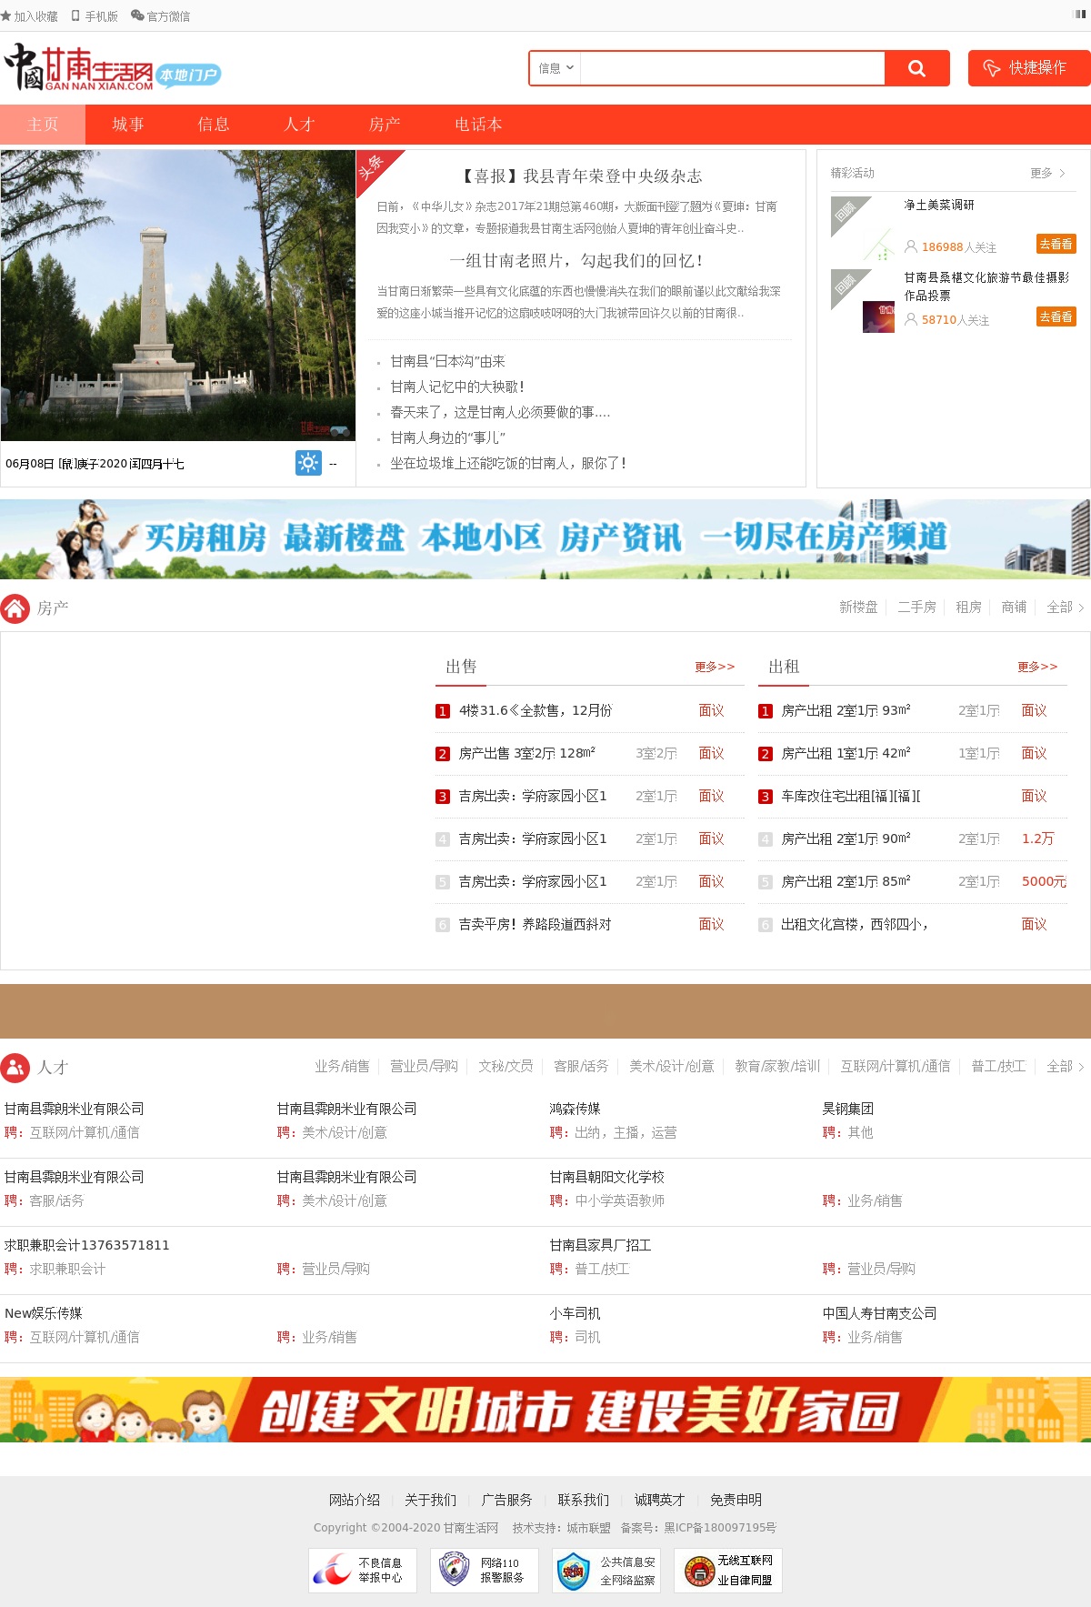Click the 网络110报警服务 badge icon
Viewport: 1091px width, 1607px height.
(485, 1571)
